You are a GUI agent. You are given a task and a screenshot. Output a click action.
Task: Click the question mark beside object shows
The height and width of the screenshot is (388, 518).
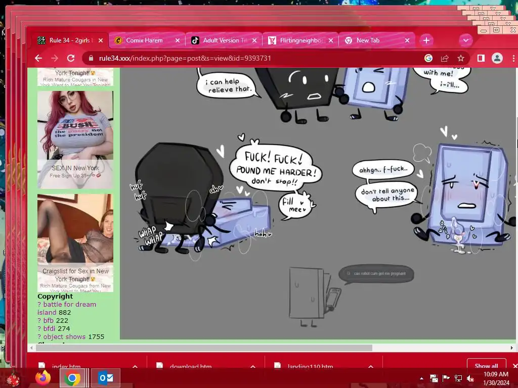coord(39,337)
